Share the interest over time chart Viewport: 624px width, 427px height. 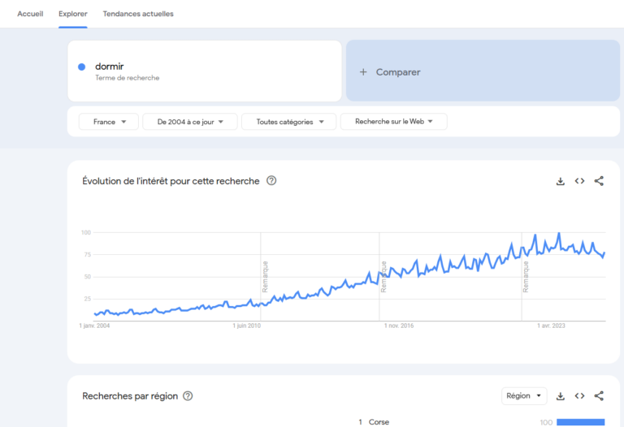(x=599, y=181)
